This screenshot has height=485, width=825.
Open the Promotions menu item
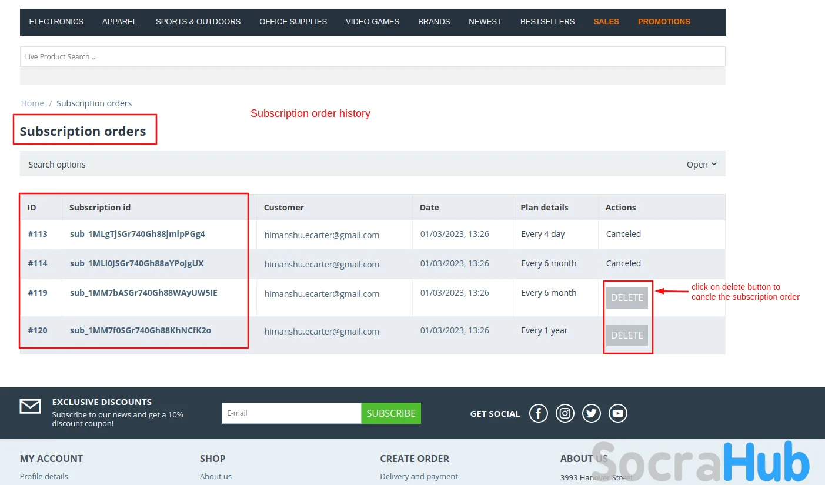pos(664,22)
